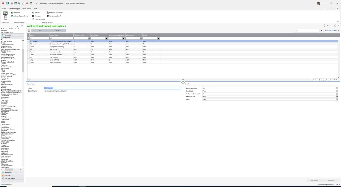Click the red X icon in quick access toolbar
The image size is (341, 187).
pos(27,3)
